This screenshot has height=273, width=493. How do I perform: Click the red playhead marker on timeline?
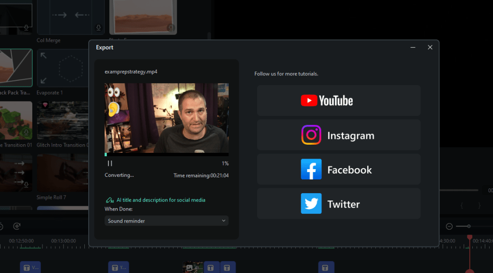click(469, 237)
